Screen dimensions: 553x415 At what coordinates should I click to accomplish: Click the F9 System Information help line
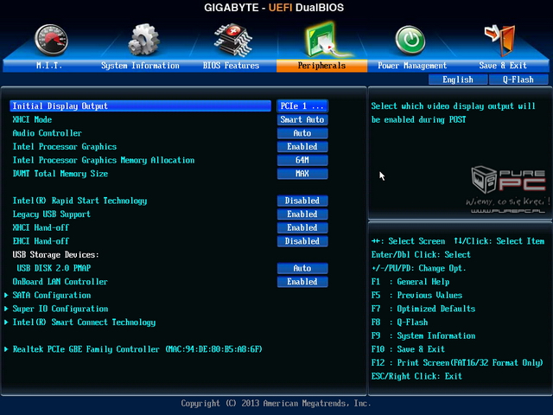click(423, 335)
